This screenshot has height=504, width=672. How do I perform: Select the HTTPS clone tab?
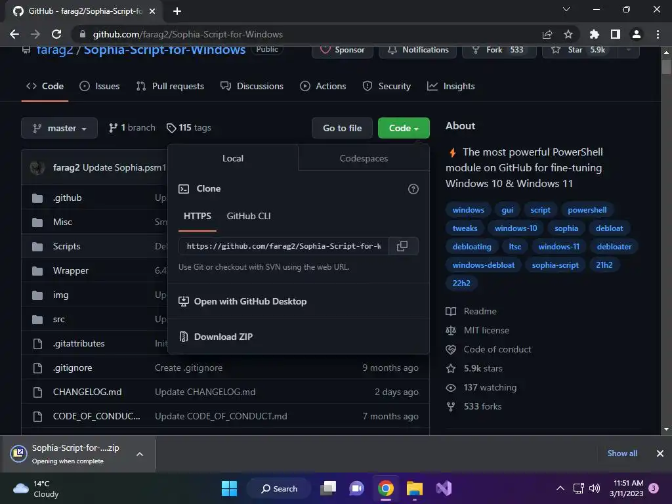coord(197,216)
